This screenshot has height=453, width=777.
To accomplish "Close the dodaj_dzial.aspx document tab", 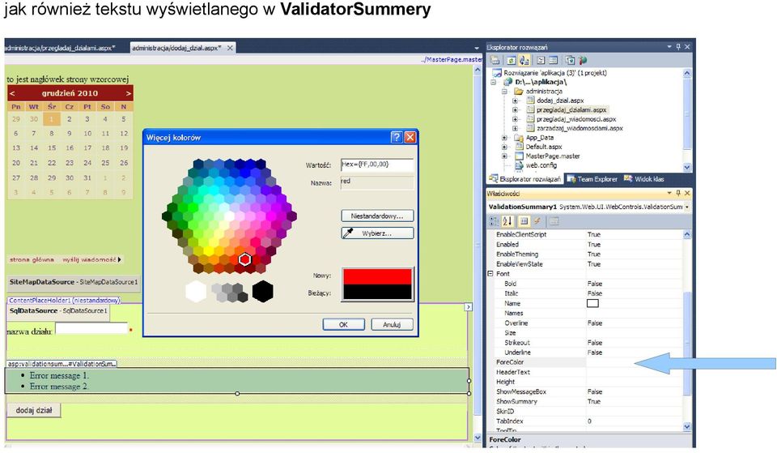I will [230, 48].
